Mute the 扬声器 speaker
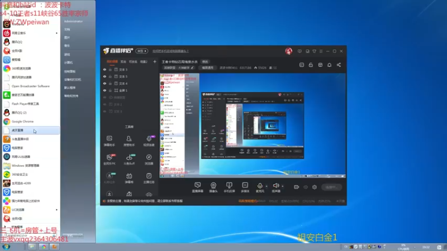Screen dimensions: 447x251 coord(276,187)
